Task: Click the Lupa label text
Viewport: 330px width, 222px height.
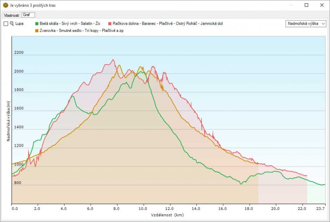Action: 20,23
